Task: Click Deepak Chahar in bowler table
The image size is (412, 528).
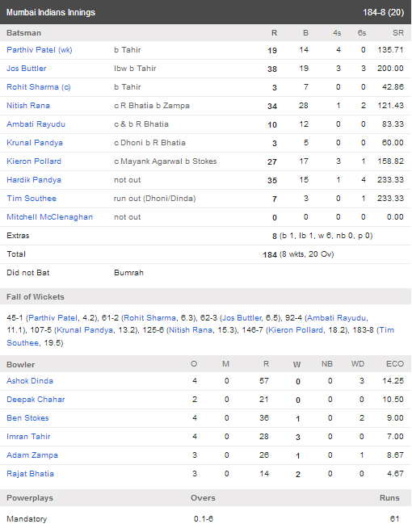Action: coord(36,400)
